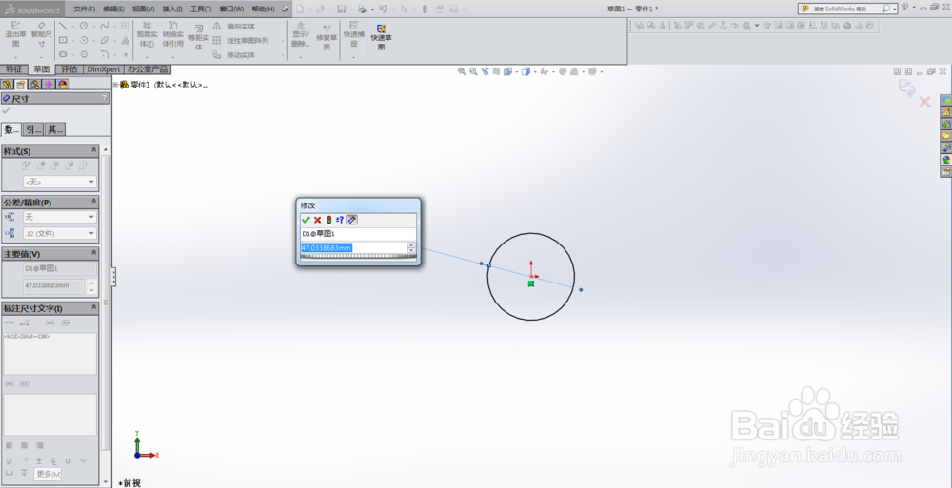Click the 尺寸 panel help question mark
The height and width of the screenshot is (488, 952).
click(x=104, y=98)
